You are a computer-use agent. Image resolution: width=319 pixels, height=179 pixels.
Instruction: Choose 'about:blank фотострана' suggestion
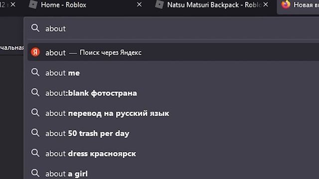click(173, 93)
